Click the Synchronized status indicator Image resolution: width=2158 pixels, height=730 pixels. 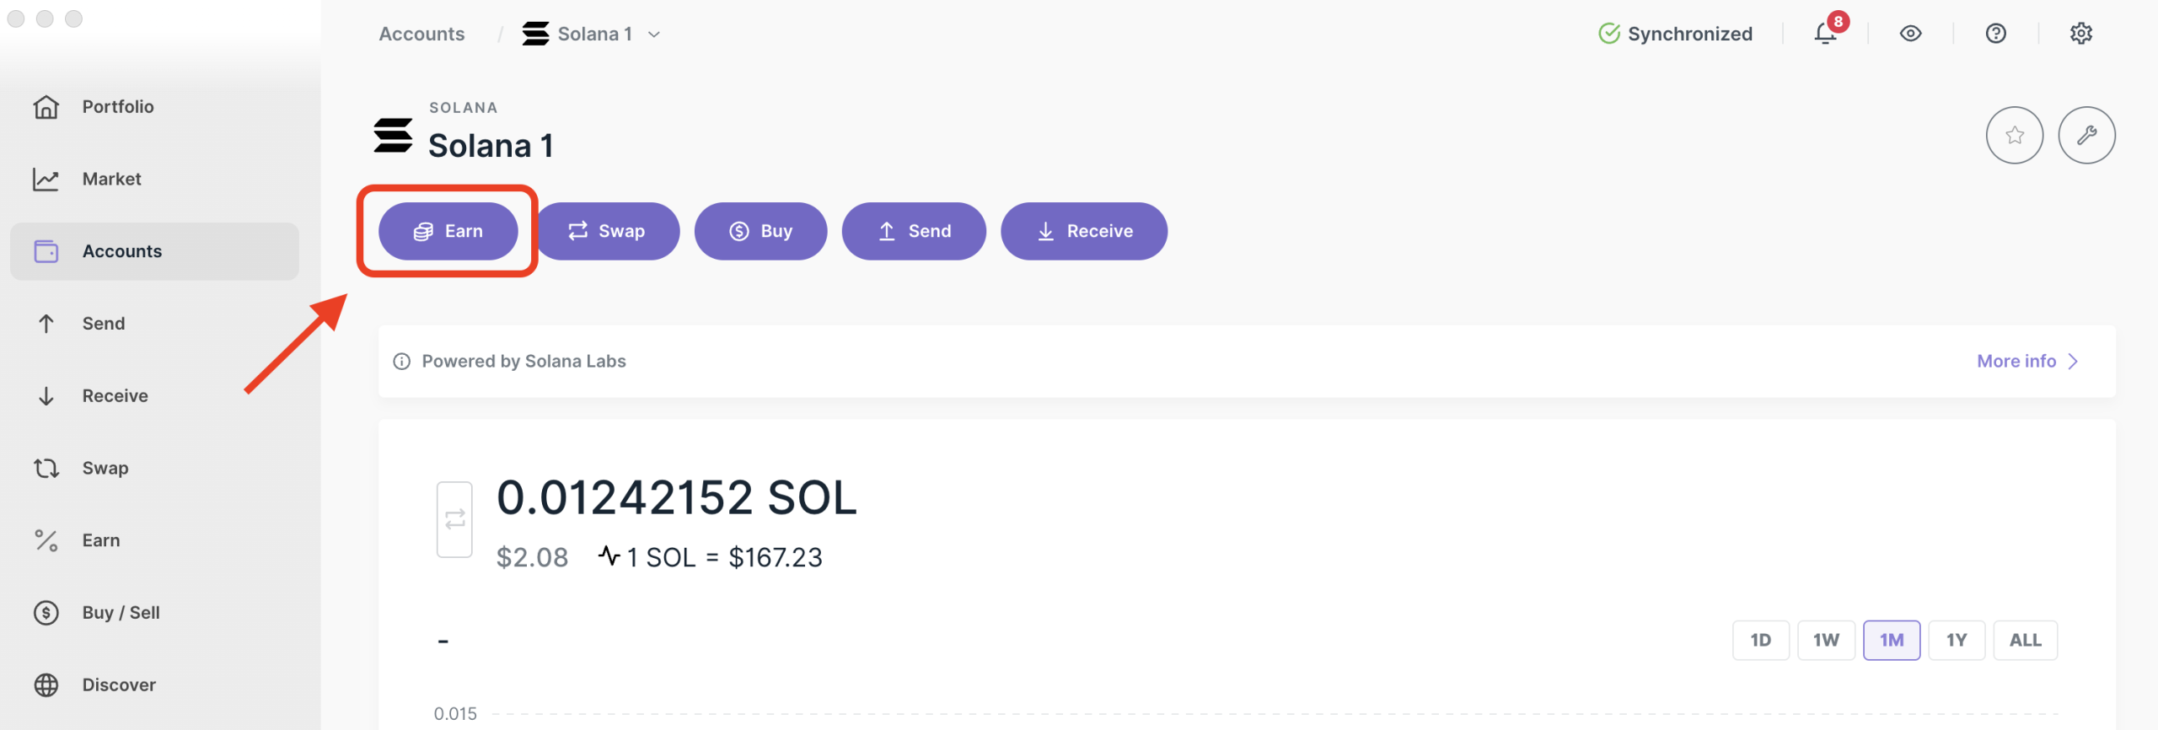tap(1675, 34)
